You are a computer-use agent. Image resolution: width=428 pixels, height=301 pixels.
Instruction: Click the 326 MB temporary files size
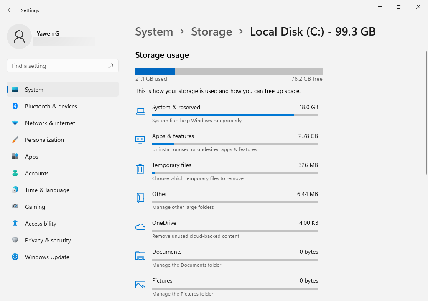[308, 165]
